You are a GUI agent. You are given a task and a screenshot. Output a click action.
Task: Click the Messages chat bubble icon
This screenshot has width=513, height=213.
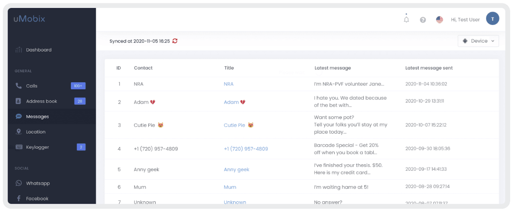[19, 116]
